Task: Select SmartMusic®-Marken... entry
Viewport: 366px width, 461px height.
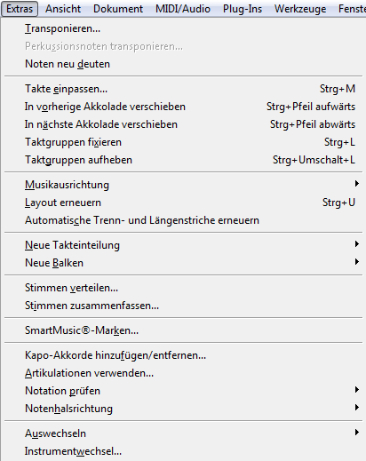Action: [x=183, y=330]
